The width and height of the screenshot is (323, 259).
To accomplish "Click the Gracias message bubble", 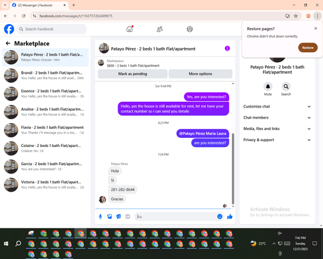I will point(117,199).
